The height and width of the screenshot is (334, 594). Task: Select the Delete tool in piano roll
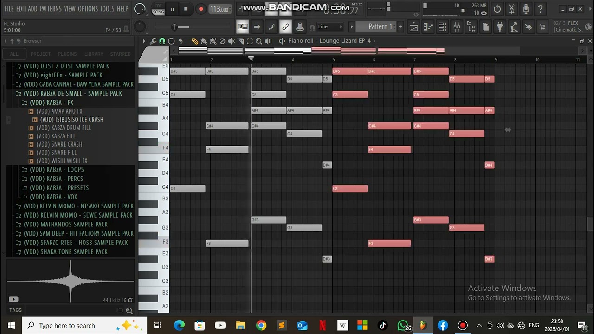[222, 41]
